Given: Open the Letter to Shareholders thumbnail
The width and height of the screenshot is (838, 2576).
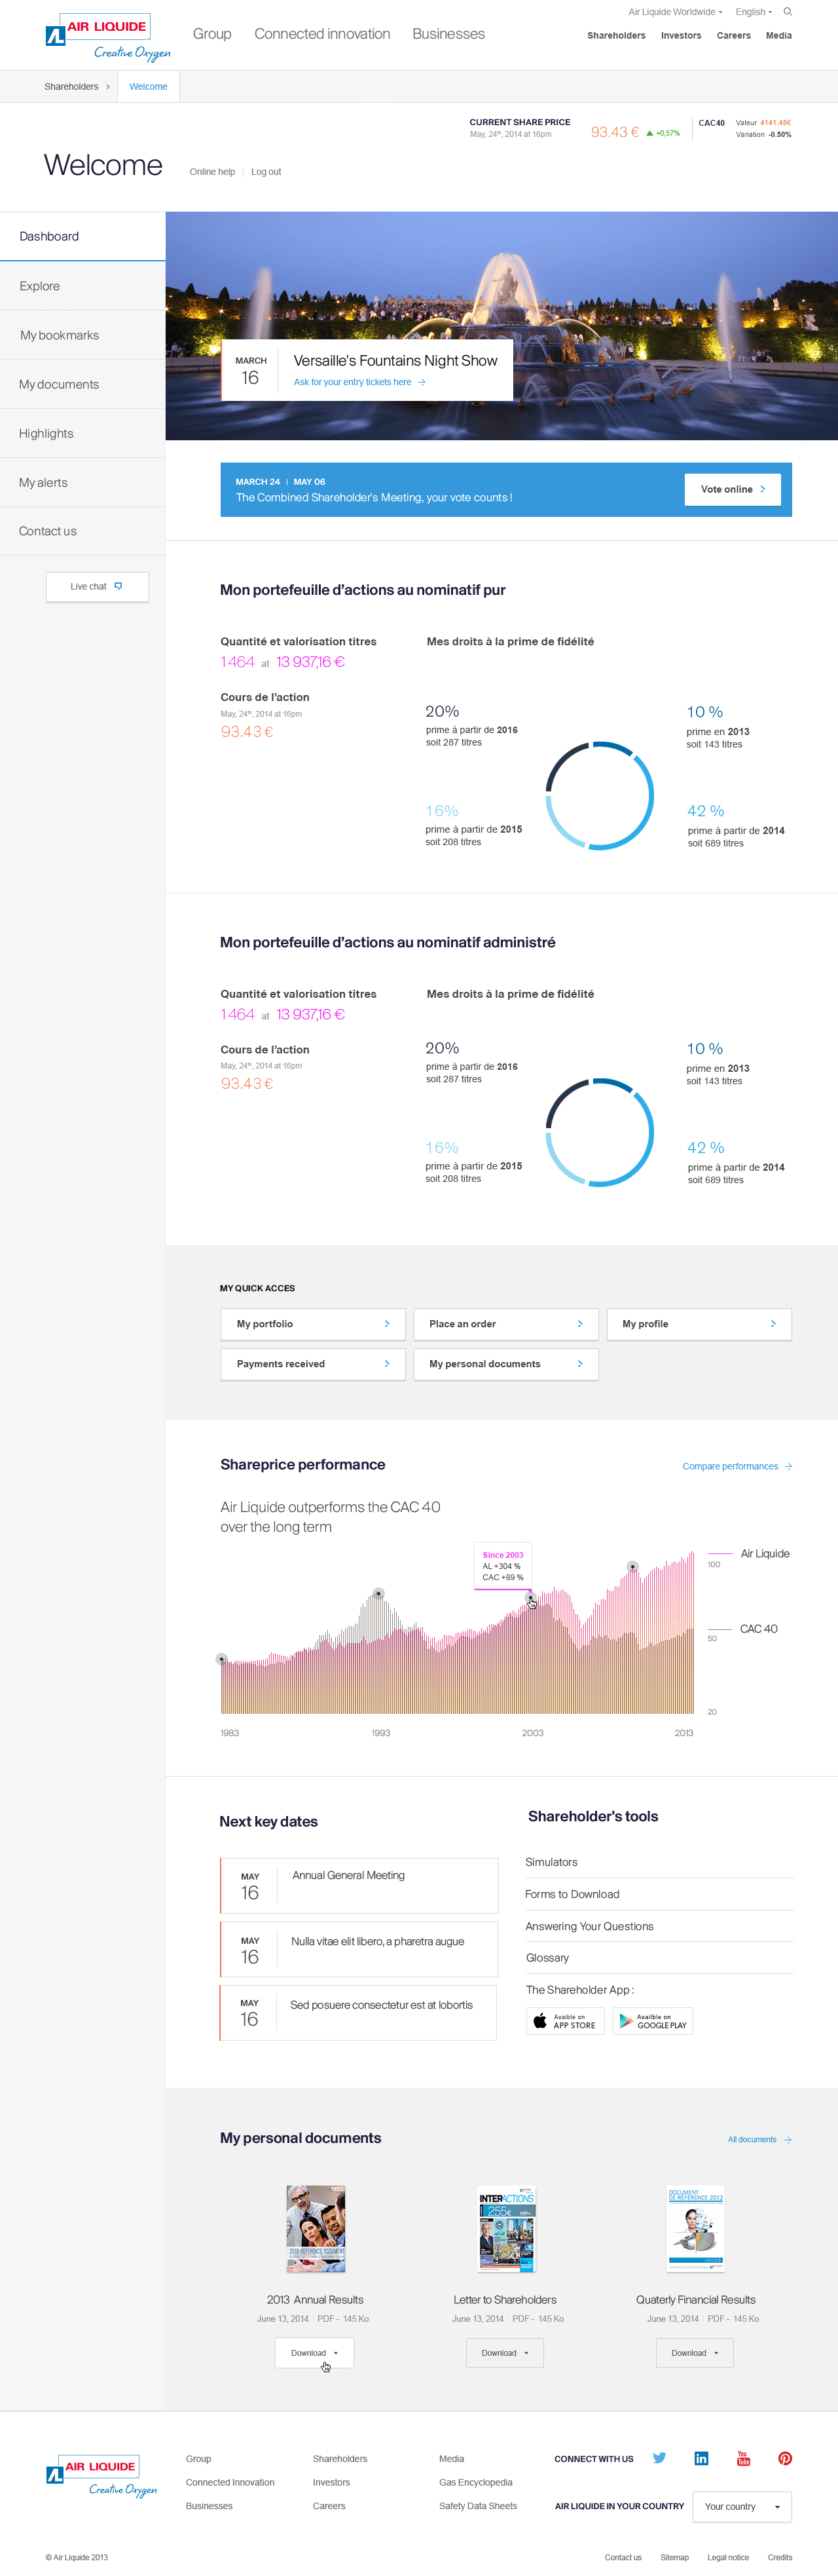Looking at the screenshot, I should pyautogui.click(x=505, y=2228).
